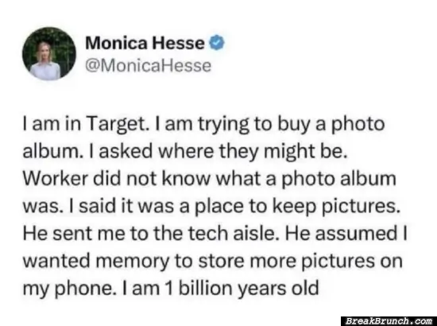Click the words "they might be"
This screenshot has width=437, height=326.
click(x=284, y=151)
